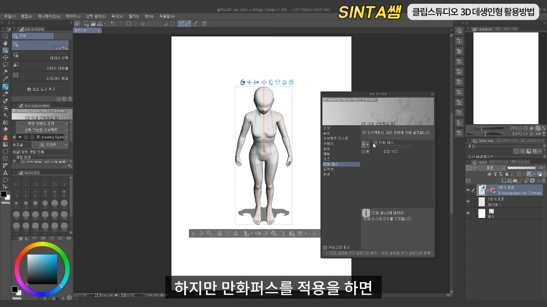Toggle eye of 3D drawing figure object
This screenshot has height=307, width=547.
click(x=20, y=137)
